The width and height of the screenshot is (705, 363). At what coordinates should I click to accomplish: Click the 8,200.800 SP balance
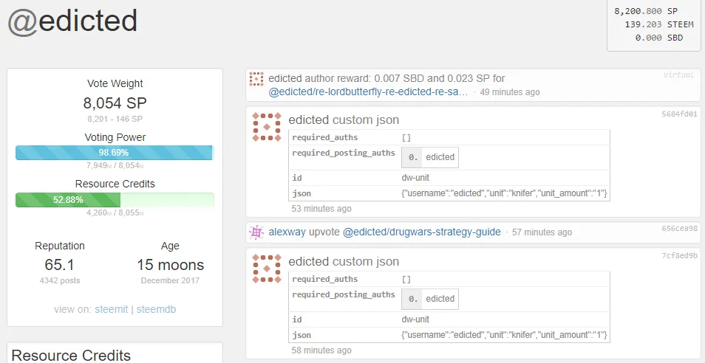point(646,11)
